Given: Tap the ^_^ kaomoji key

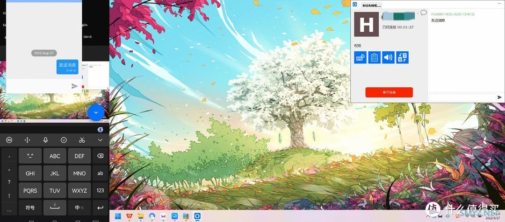Looking at the screenshot, I should click(30, 156).
